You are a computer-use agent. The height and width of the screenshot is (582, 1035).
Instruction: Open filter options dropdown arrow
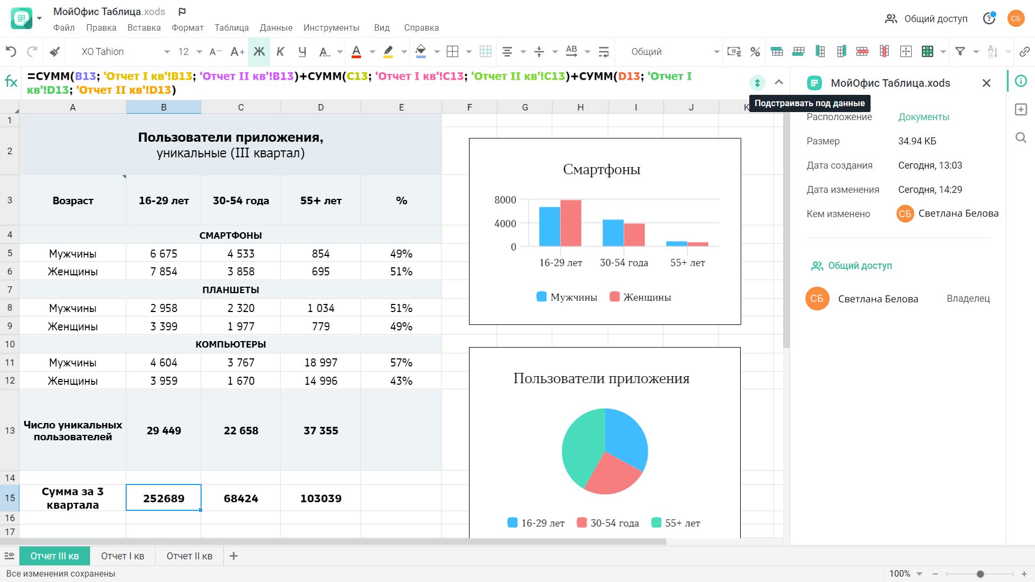click(x=976, y=52)
